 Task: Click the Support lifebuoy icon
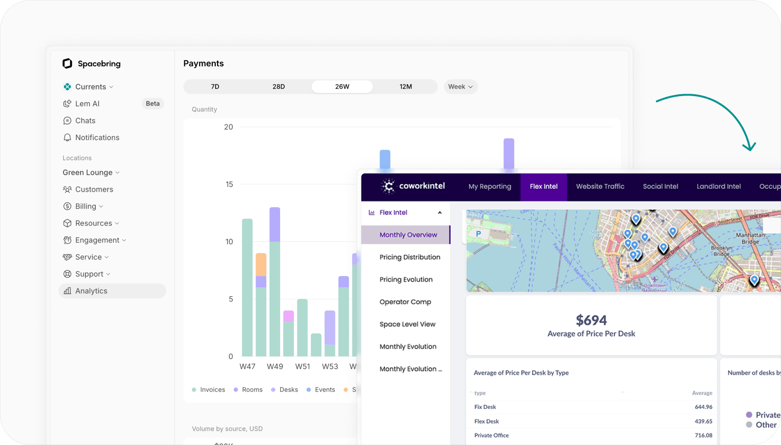tap(67, 274)
